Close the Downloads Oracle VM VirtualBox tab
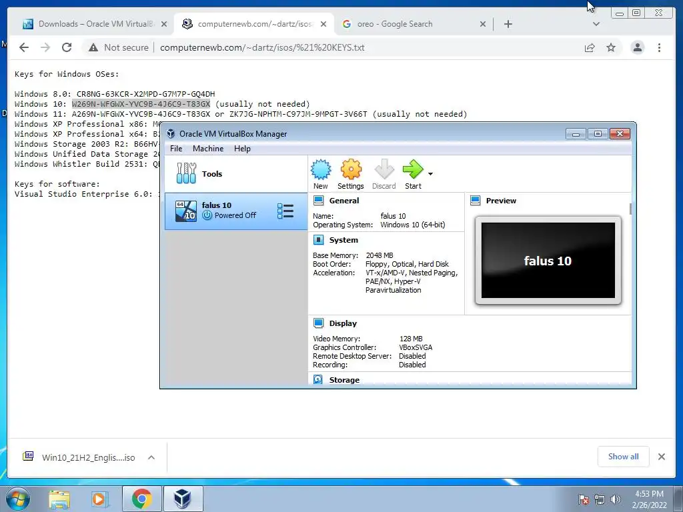The image size is (683, 512). [x=164, y=24]
